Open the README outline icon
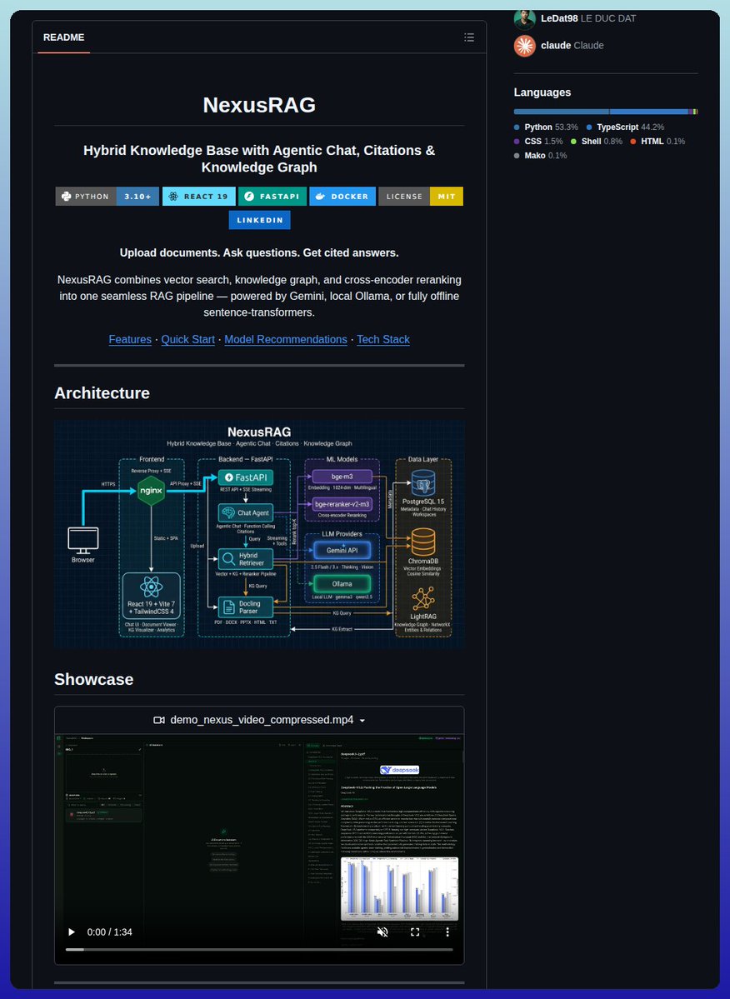This screenshot has width=730, height=999. [469, 37]
